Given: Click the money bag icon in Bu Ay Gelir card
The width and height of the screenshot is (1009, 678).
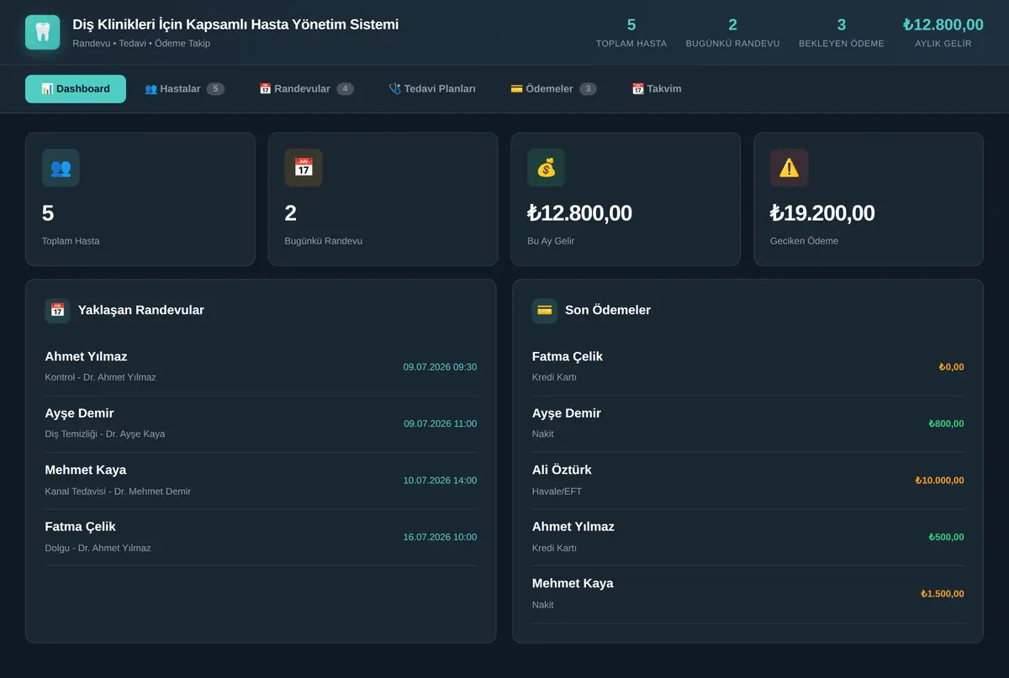Looking at the screenshot, I should [547, 168].
